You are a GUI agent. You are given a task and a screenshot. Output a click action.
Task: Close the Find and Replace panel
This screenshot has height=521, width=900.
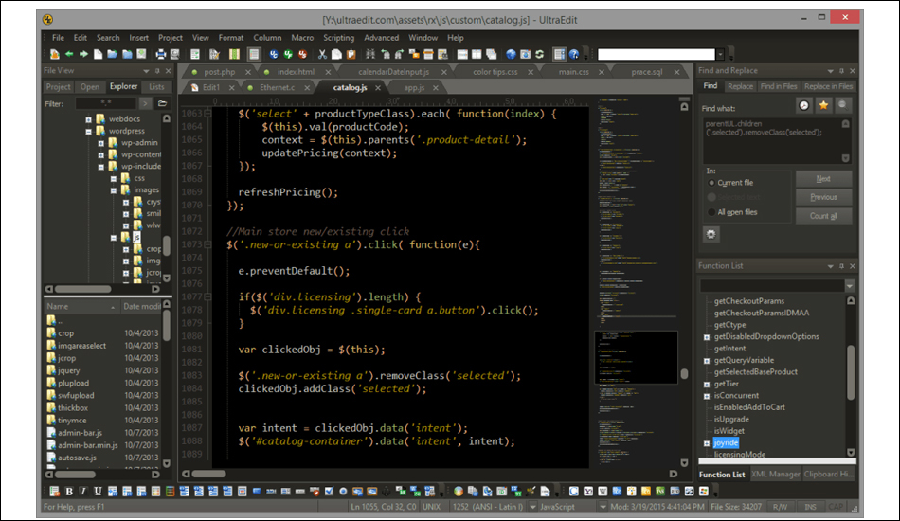click(x=853, y=71)
